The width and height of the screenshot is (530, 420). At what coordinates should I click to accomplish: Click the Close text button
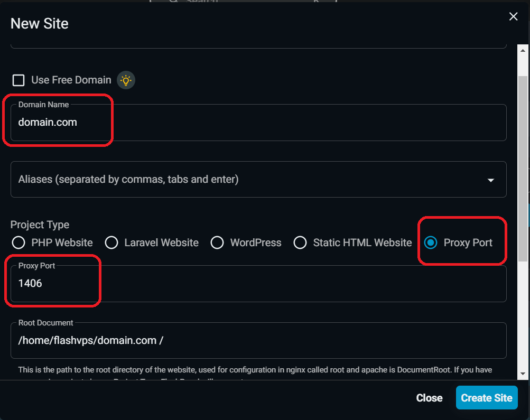[x=429, y=398]
